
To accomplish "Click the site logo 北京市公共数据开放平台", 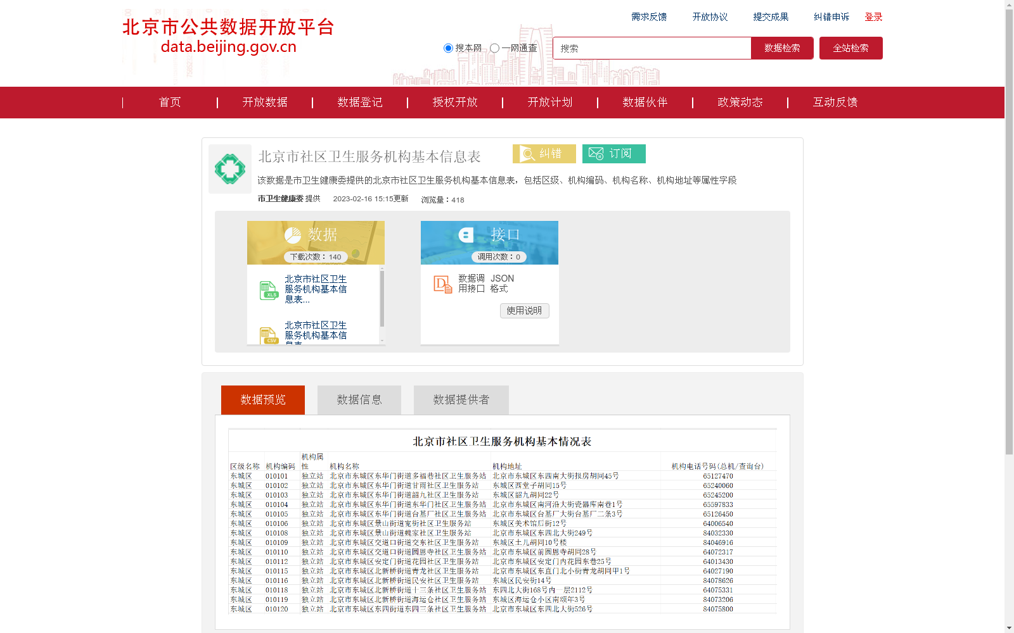I will [228, 36].
